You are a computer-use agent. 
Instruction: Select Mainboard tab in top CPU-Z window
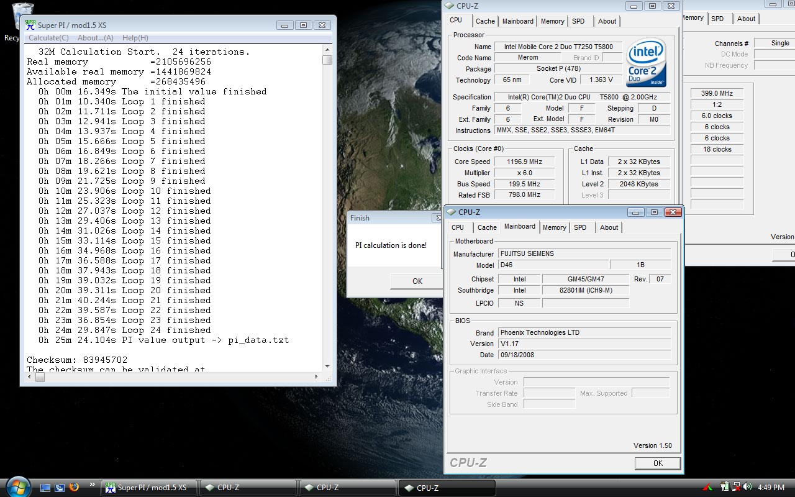[x=518, y=21]
